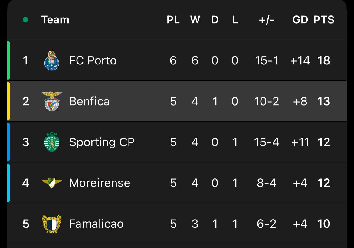Click the Moreirense club crest

pos(51,183)
